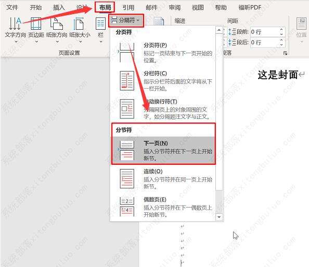Screen dimensions: 309x267
Task: Click the 页面设置 group label
Action: pyautogui.click(x=69, y=53)
